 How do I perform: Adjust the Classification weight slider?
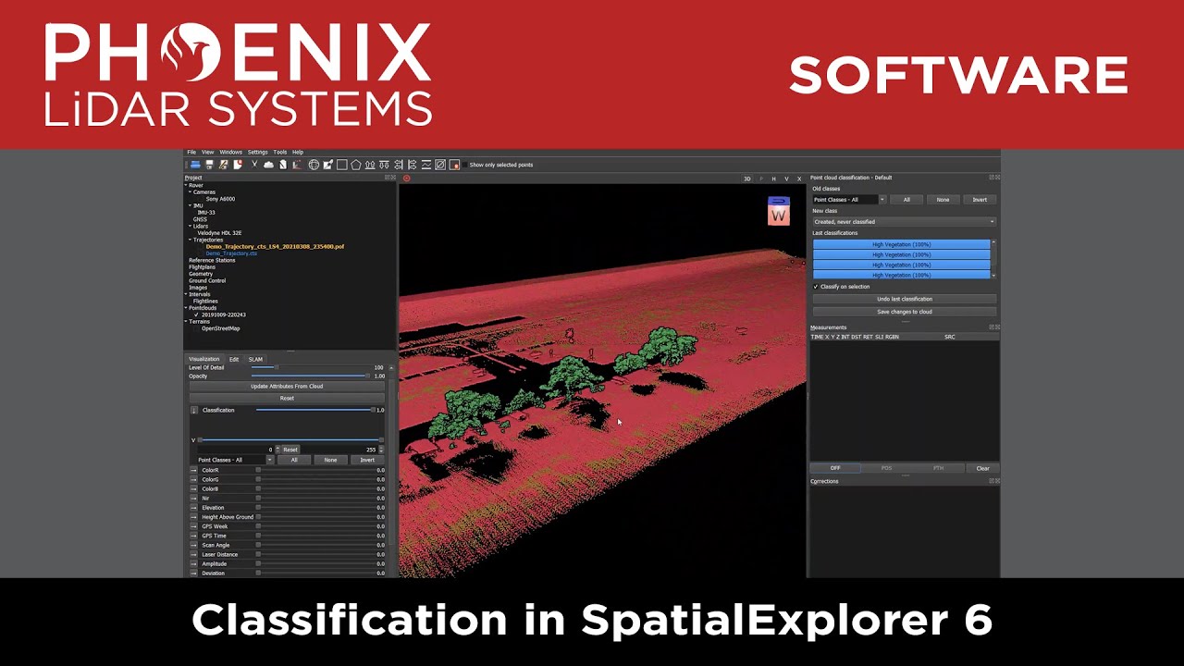tap(314, 410)
